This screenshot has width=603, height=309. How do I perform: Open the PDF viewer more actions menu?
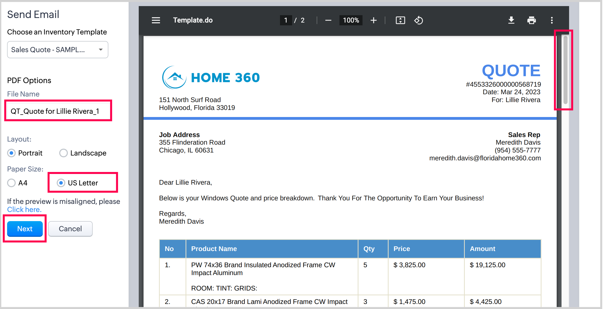coord(552,20)
